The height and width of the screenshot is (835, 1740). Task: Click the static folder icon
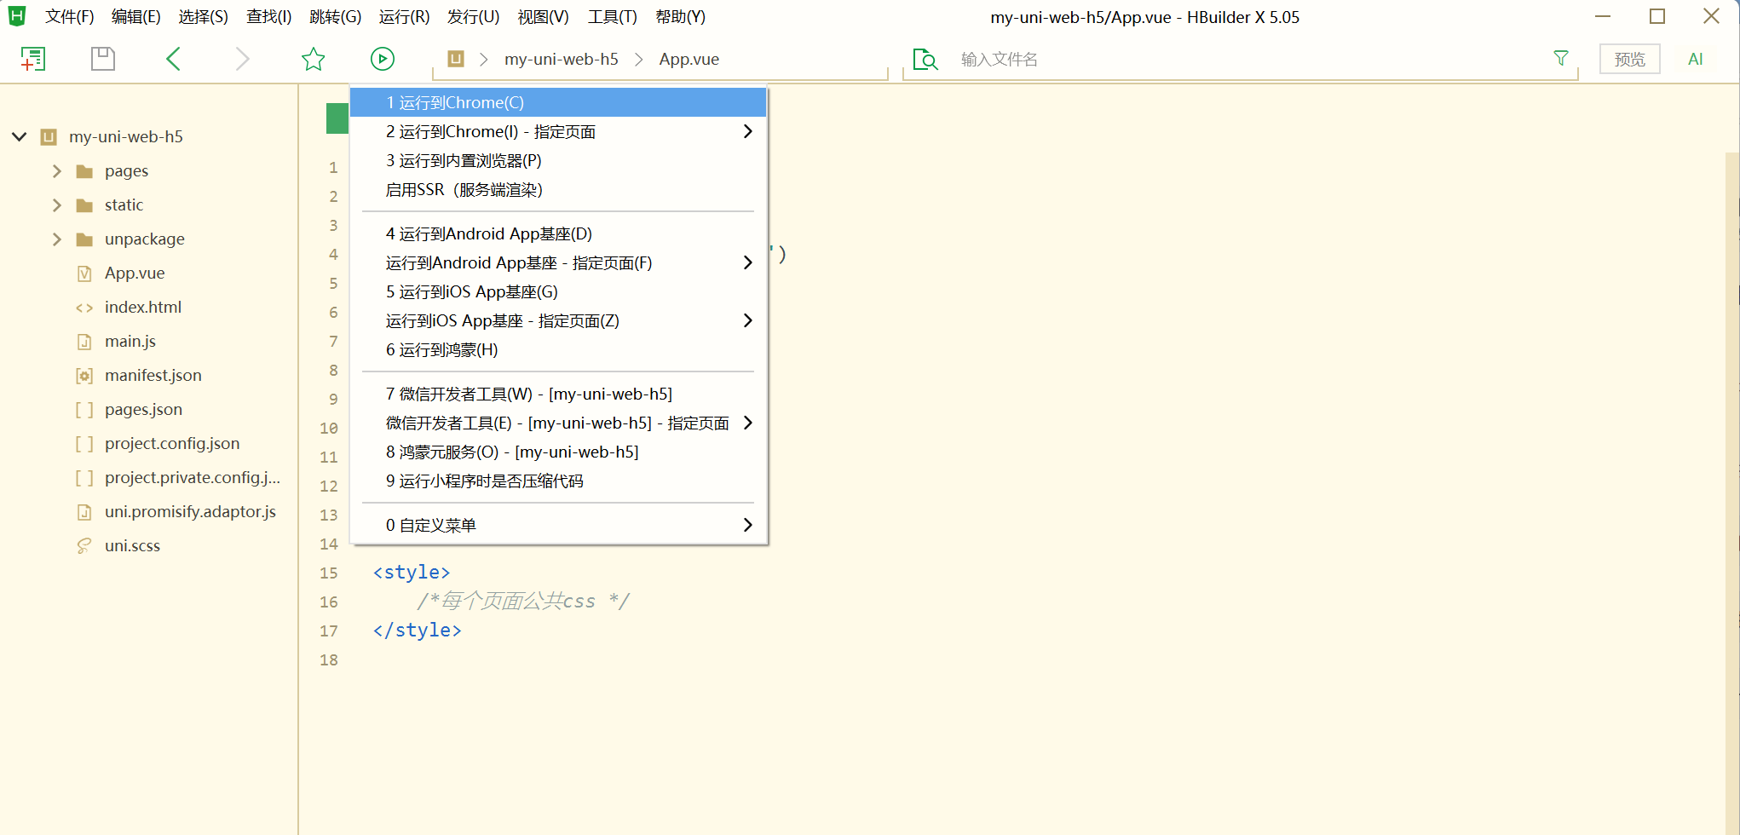[84, 205]
